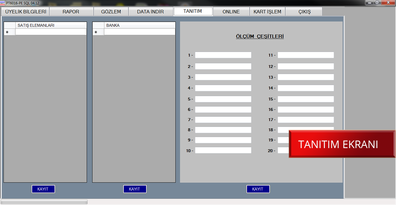The height and width of the screenshot is (205, 396).
Task: Select measurement type field number 5
Action: pos(223,99)
